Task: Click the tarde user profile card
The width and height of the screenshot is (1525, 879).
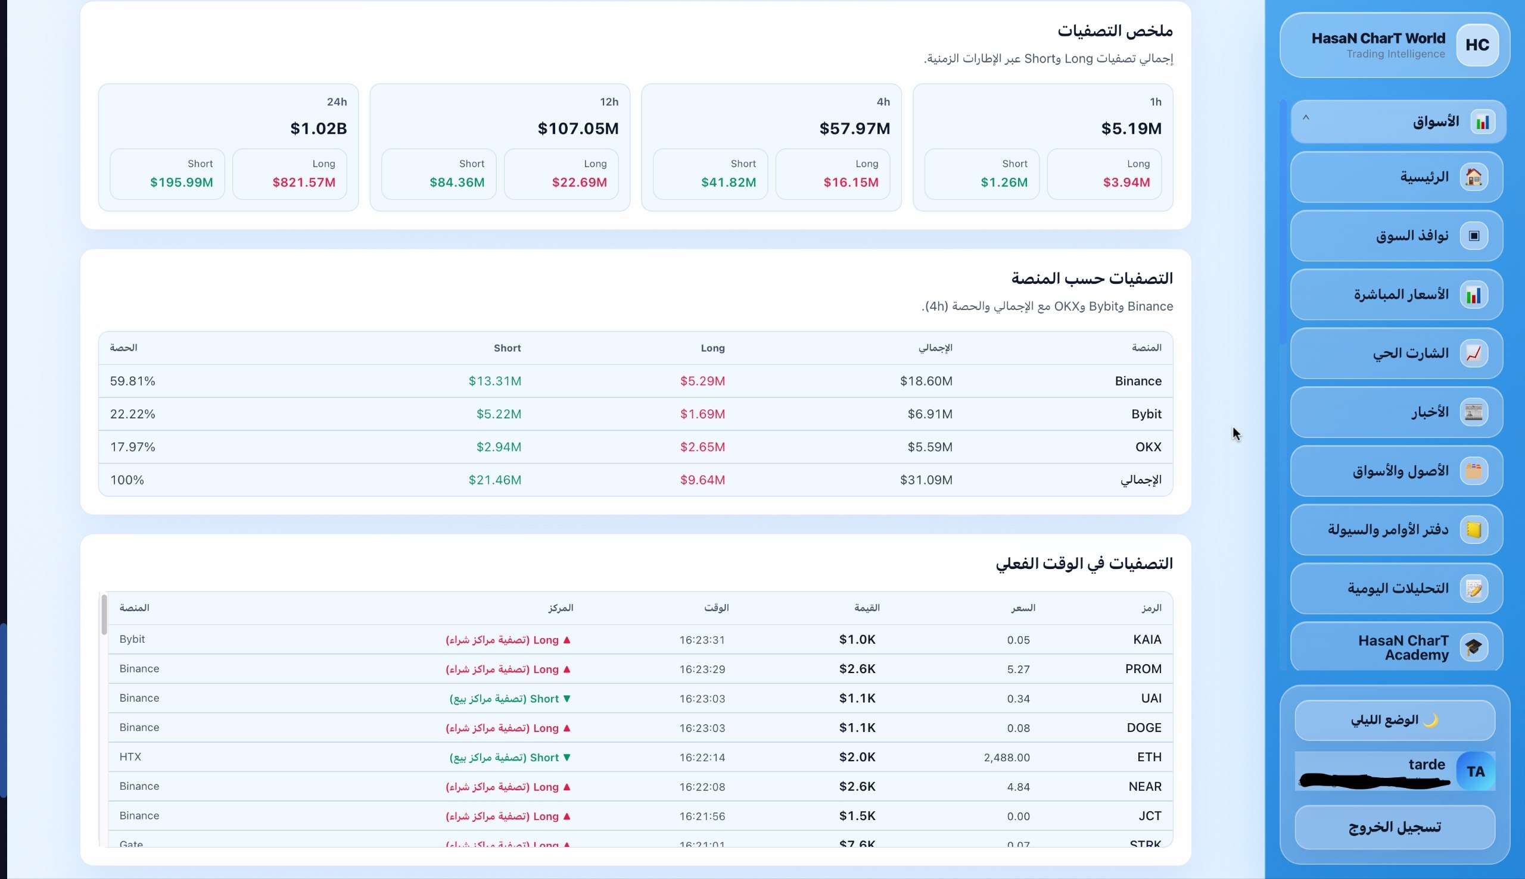Action: pos(1395,771)
